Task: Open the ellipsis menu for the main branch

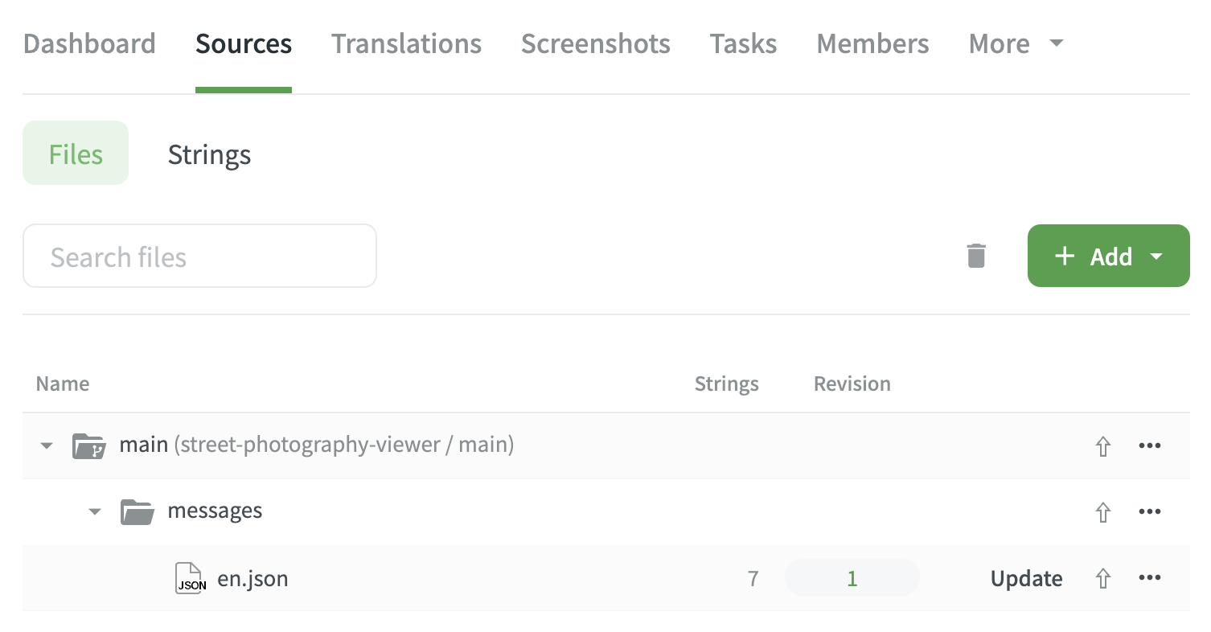Action: 1150,445
